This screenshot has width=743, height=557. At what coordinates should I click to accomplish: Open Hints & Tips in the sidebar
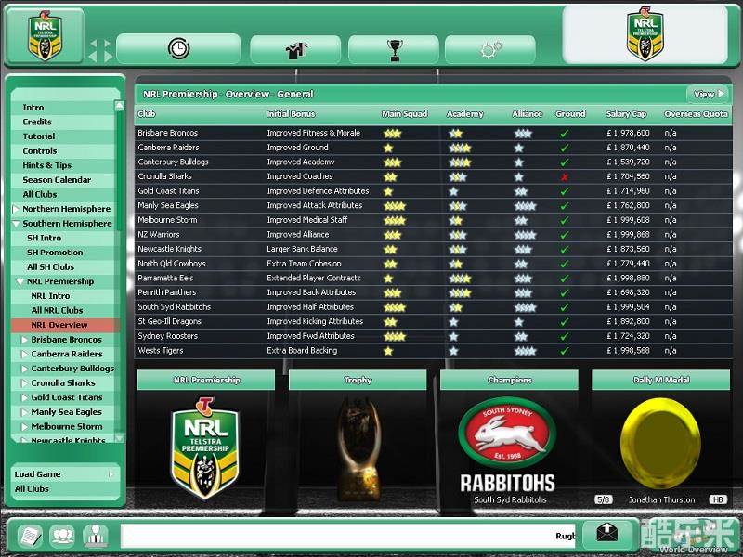point(46,165)
